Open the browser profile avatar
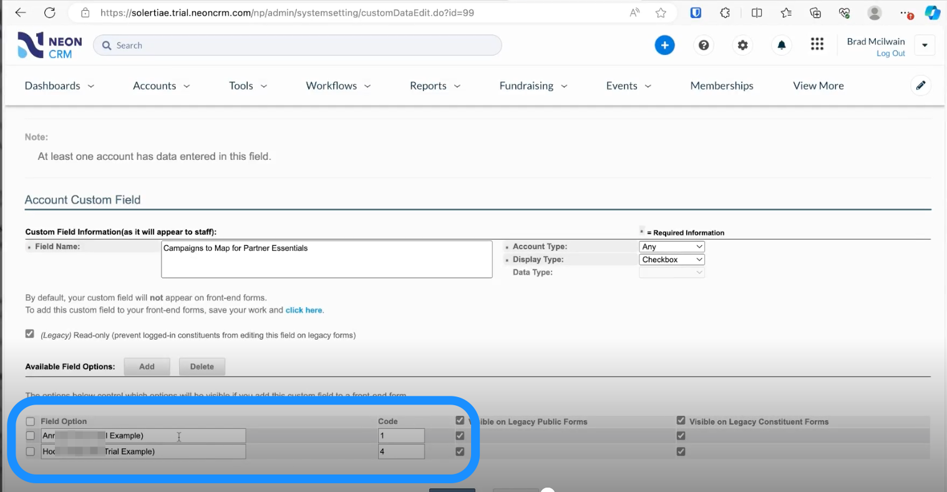 tap(875, 12)
